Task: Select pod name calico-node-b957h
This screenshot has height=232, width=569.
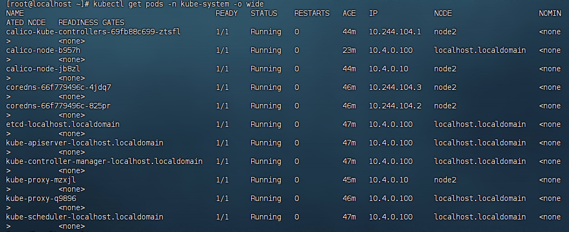Action: point(43,50)
